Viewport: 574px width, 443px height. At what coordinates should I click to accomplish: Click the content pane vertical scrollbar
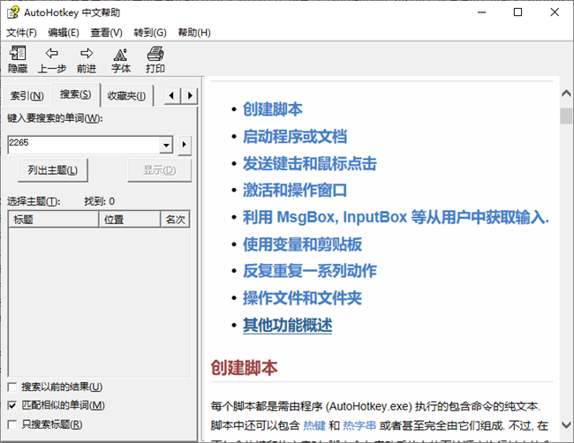pyautogui.click(x=566, y=265)
